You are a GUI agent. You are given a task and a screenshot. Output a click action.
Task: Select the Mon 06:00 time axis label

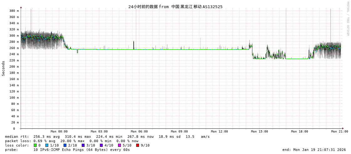[x=139, y=132]
